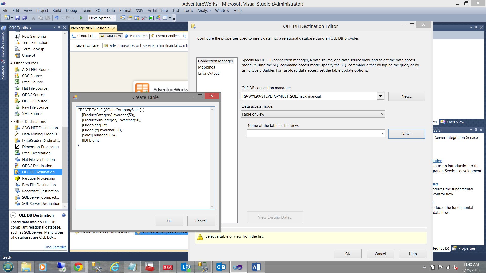Collapse the Other Sources group
The width and height of the screenshot is (486, 273).
(x=11, y=63)
